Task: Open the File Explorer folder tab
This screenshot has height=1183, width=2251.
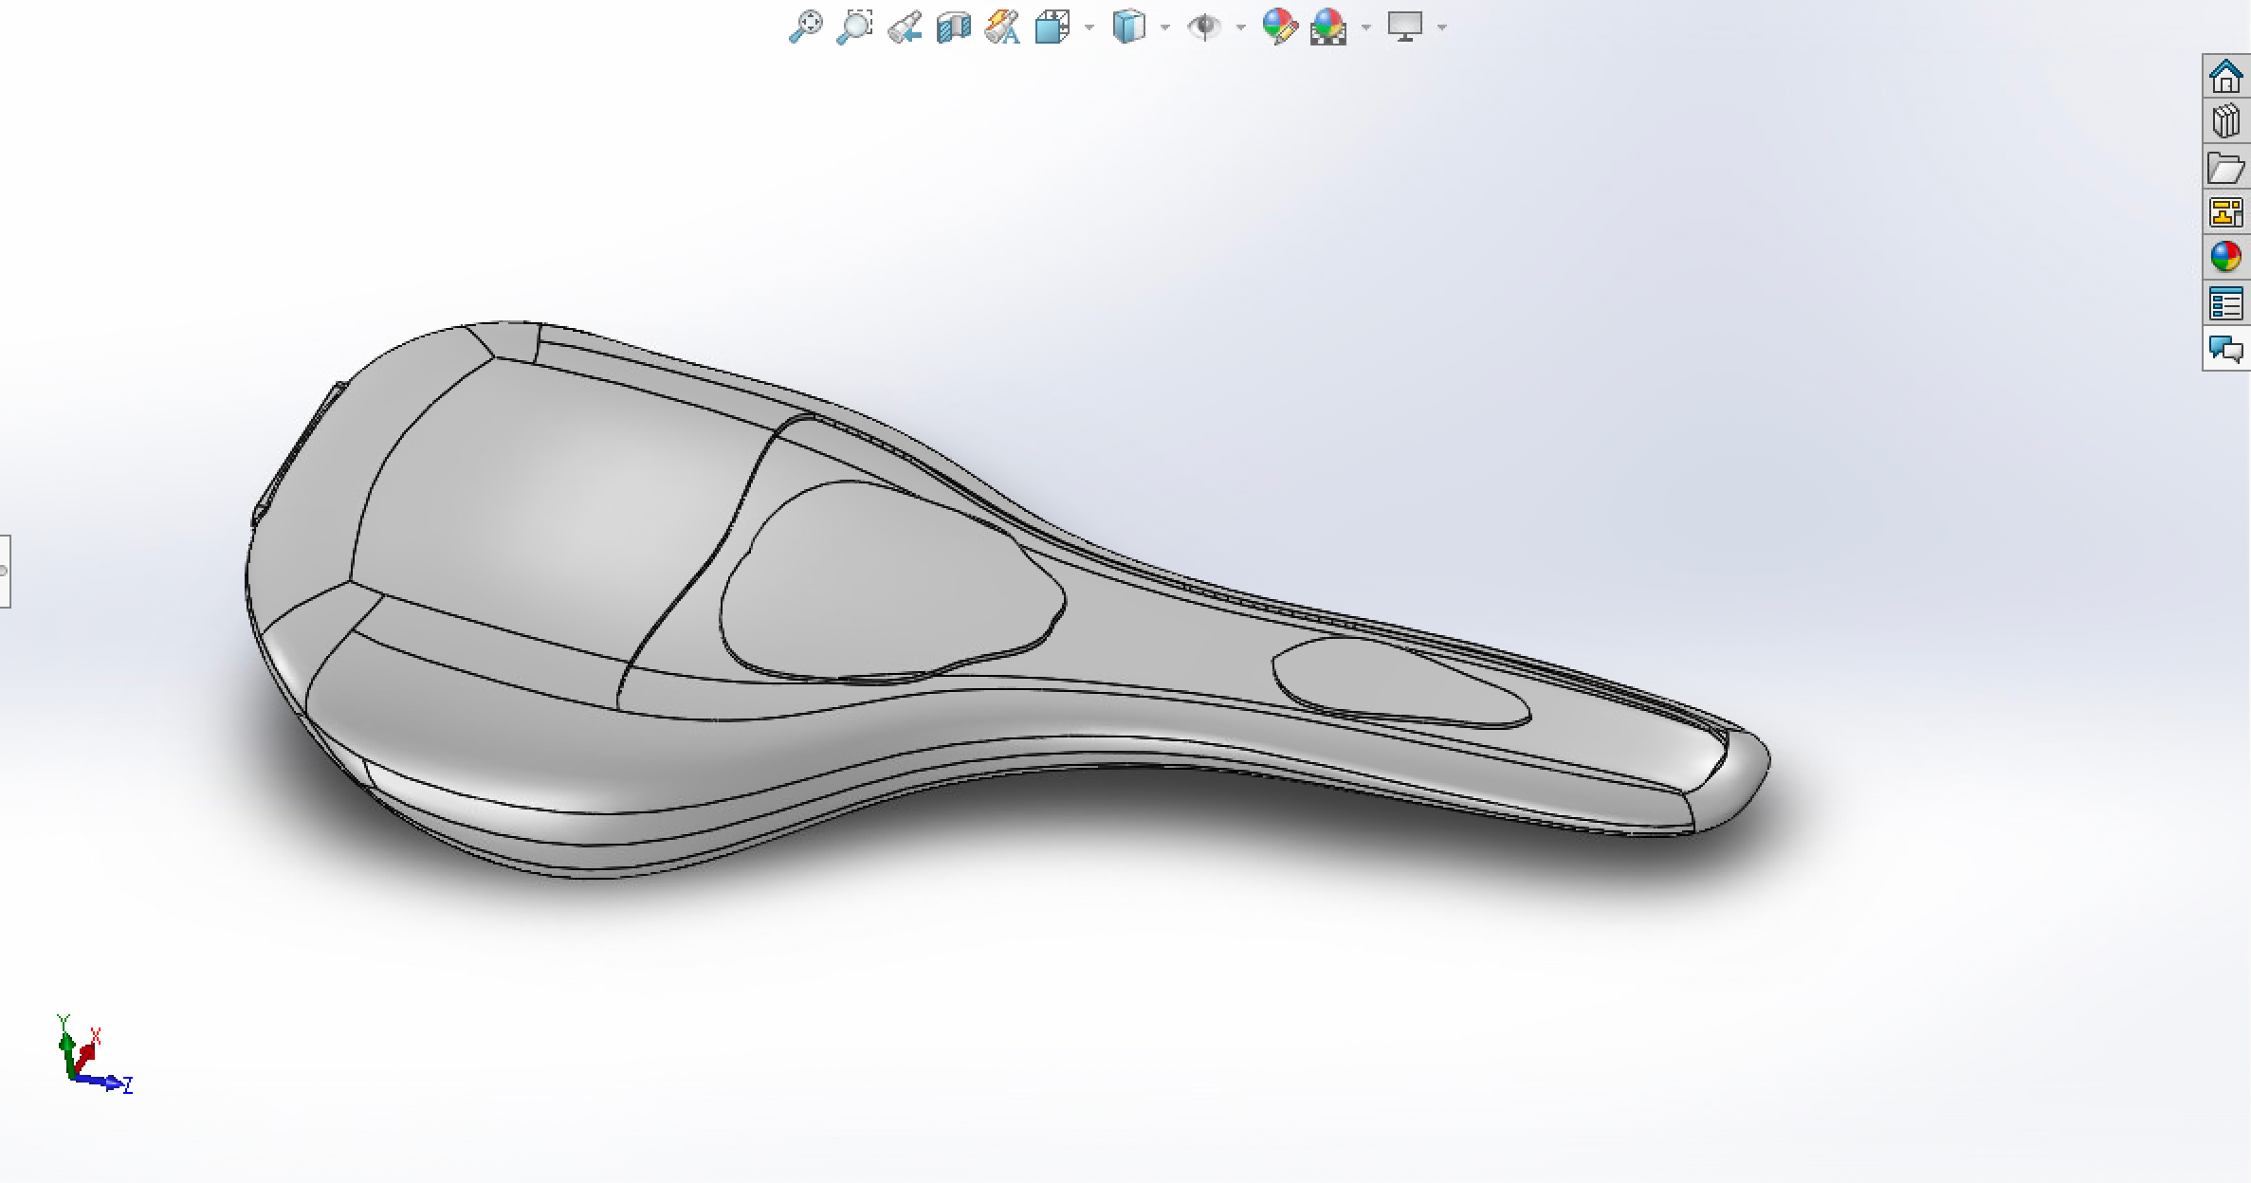Action: point(2225,168)
